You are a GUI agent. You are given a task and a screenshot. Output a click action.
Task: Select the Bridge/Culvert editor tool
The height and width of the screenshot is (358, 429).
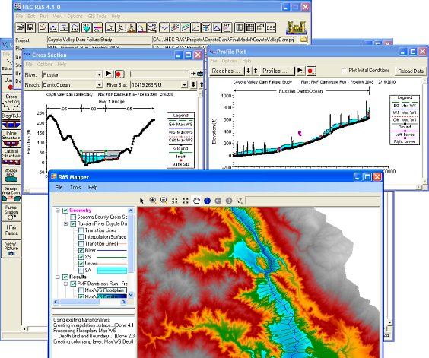point(11,121)
